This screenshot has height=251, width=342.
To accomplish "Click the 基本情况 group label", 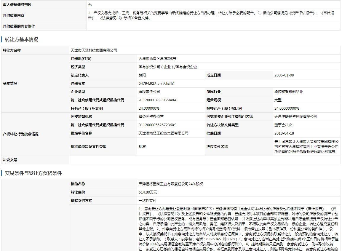I will coord(10,83).
